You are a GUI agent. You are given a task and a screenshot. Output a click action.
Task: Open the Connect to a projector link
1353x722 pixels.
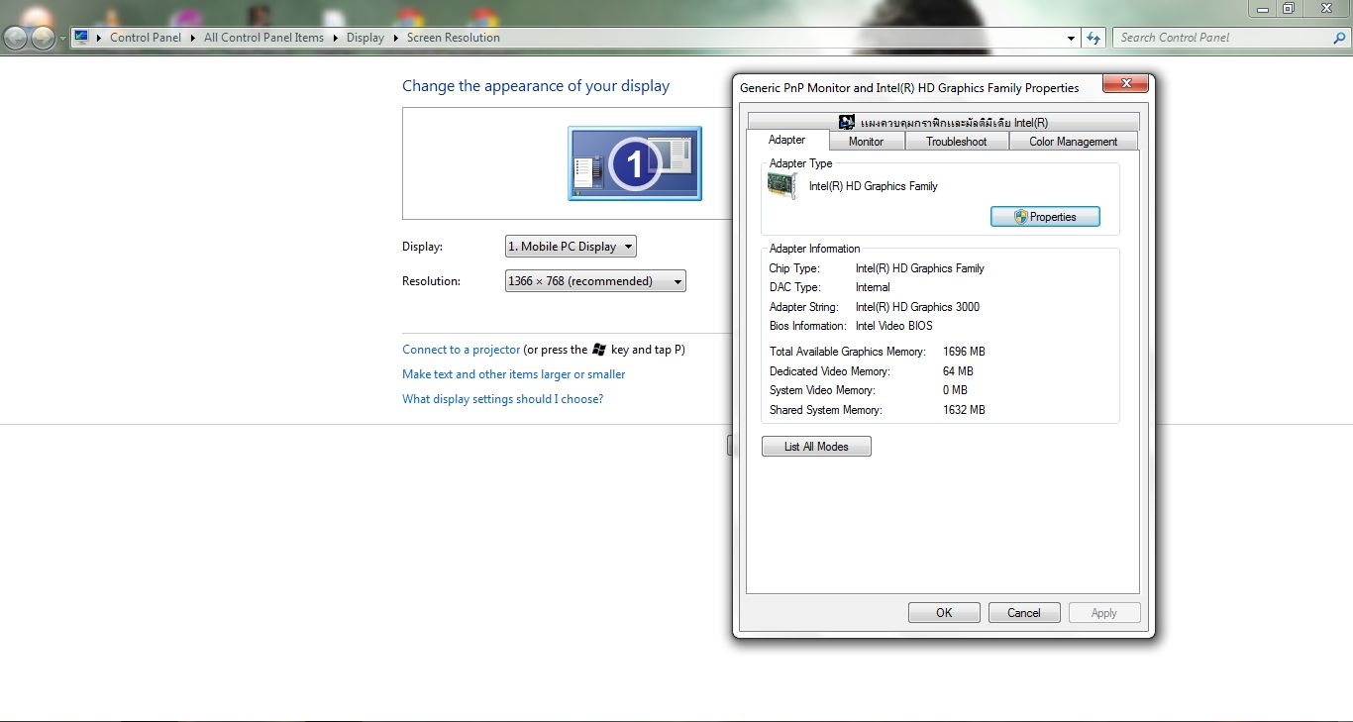461,350
